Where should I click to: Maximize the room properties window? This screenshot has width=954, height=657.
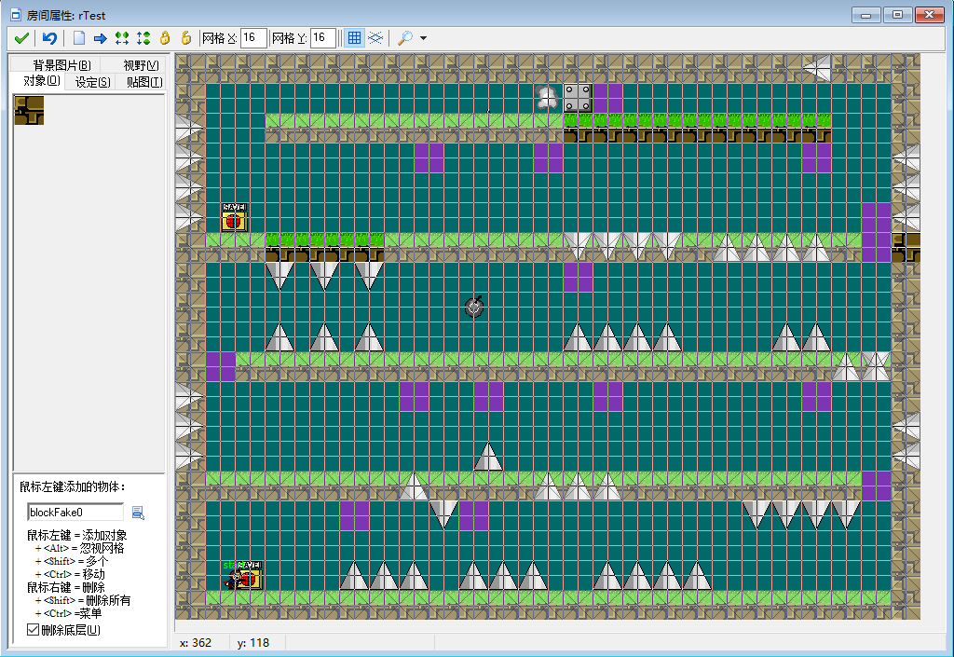pyautogui.click(x=897, y=15)
